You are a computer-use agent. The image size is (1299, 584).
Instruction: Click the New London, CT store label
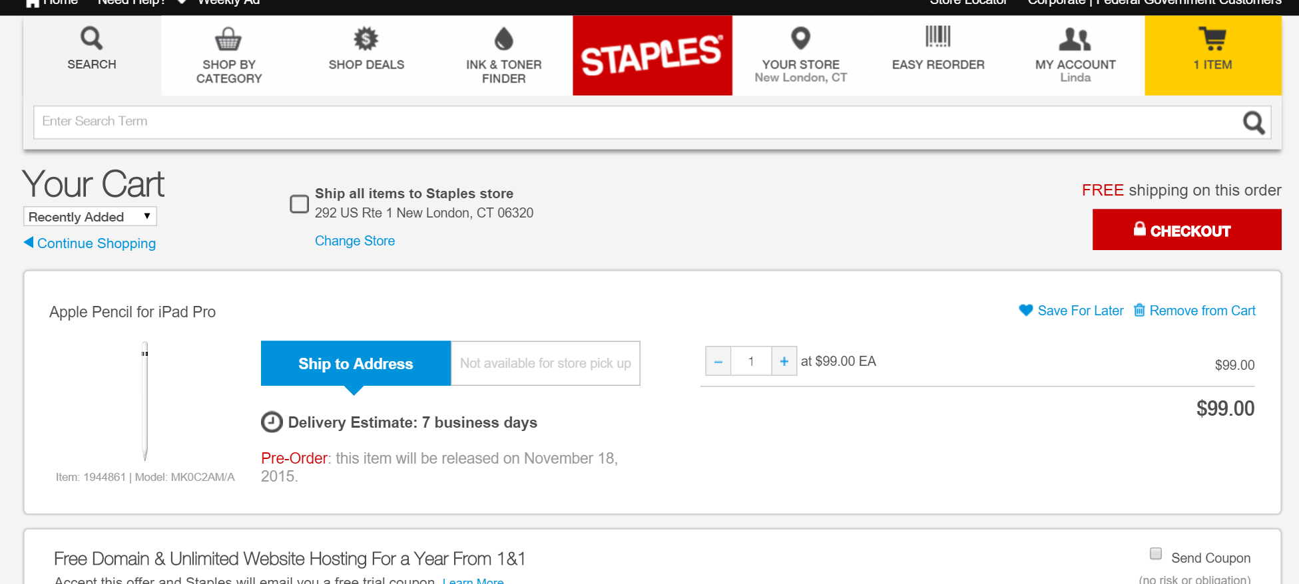(x=800, y=78)
